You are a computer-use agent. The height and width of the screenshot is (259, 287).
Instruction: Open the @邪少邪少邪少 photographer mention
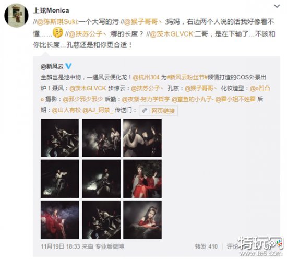(83, 99)
